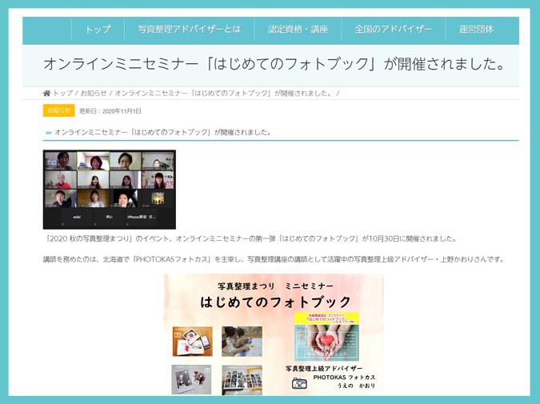The image size is (540, 404).
Task: Click the page title オンラインミニセミナー heading
Action: (x=274, y=64)
